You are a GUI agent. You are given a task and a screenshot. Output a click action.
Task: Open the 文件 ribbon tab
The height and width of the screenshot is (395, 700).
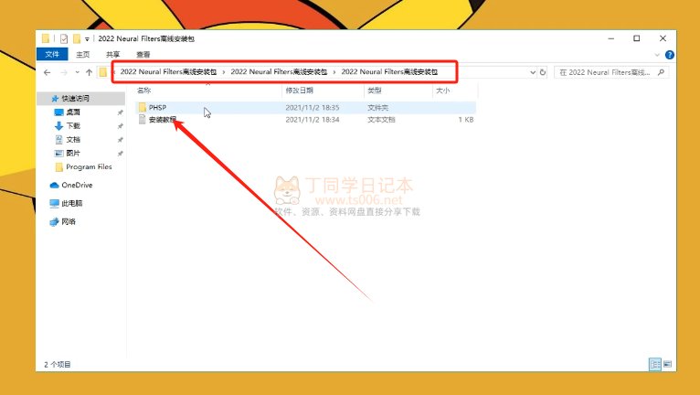[x=52, y=54]
